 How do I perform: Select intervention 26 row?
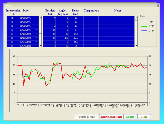click(23, 46)
